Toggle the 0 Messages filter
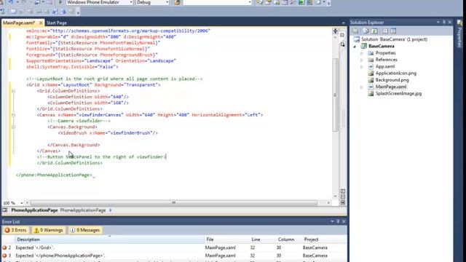This screenshot has width=466, height=262. [85, 230]
